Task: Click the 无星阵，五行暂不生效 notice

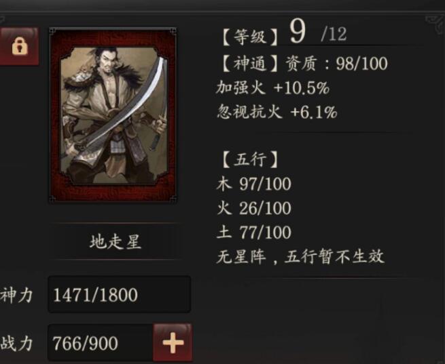Action: point(300,257)
